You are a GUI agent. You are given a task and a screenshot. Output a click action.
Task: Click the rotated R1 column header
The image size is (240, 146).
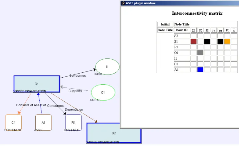click(207, 30)
